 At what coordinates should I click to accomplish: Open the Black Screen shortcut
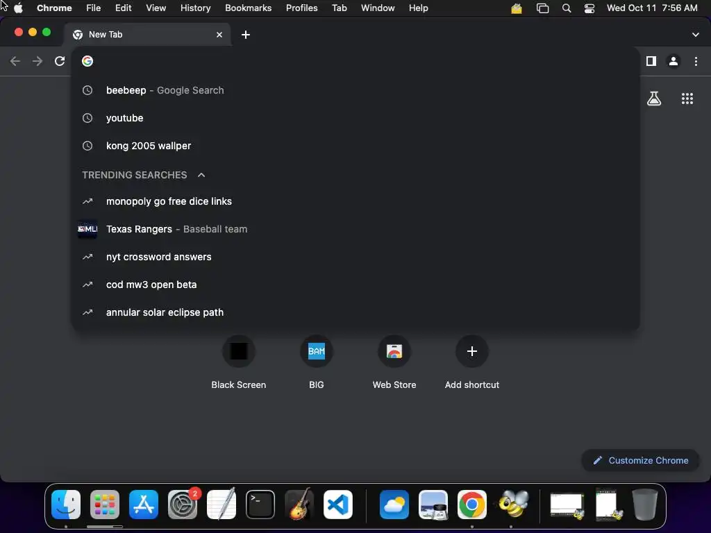[239, 362]
